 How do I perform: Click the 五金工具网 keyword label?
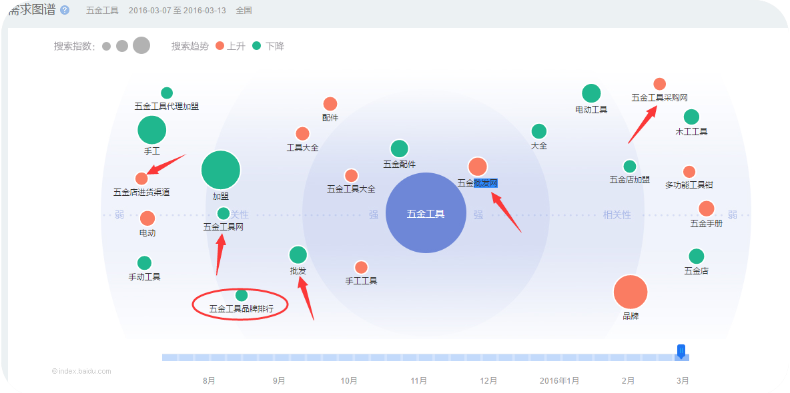coord(223,227)
